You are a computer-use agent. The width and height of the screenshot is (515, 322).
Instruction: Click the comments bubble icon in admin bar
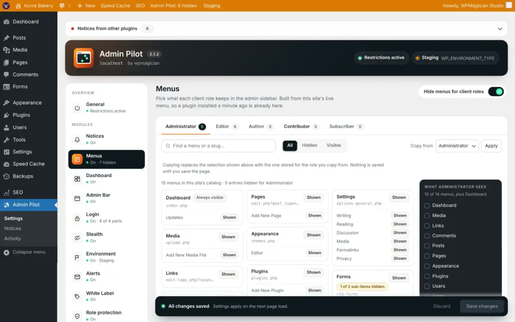(62, 6)
